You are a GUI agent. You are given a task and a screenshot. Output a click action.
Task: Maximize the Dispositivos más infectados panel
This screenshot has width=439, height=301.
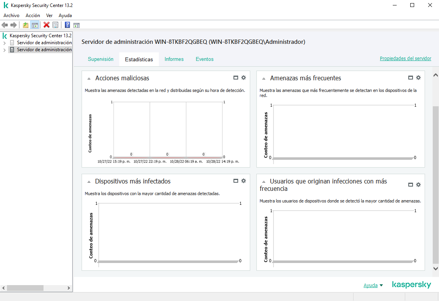(x=236, y=181)
